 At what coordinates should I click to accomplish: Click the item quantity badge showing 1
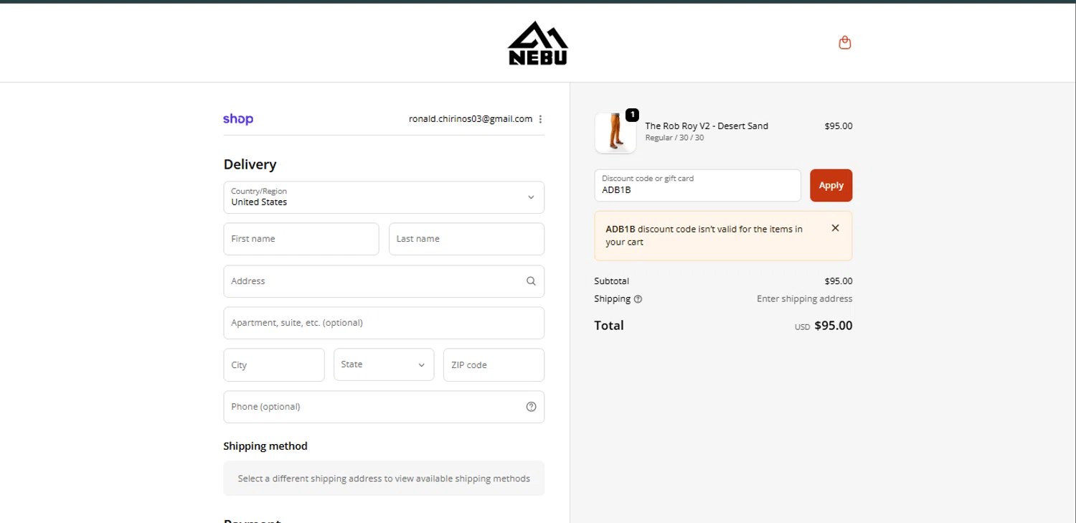(632, 115)
